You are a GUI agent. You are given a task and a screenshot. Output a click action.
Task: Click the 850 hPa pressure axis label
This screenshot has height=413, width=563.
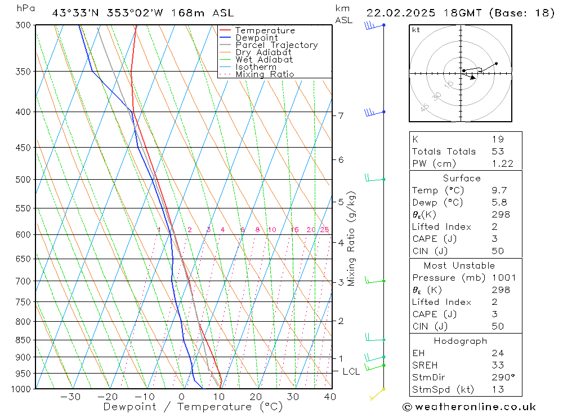tap(23, 340)
